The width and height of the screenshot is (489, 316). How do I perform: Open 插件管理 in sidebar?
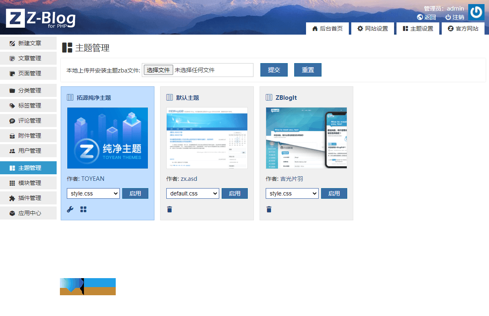(x=28, y=198)
